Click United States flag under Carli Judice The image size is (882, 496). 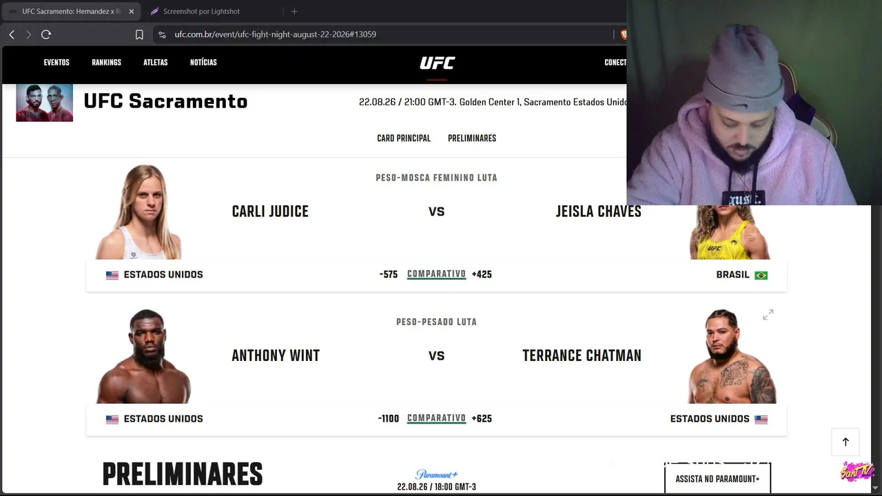click(x=112, y=275)
